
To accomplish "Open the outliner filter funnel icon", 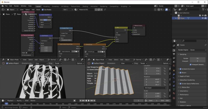I will pos(203,10).
